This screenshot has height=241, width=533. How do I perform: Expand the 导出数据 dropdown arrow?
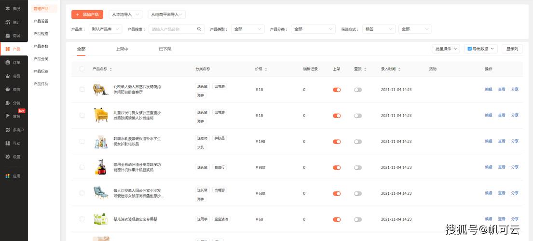click(x=492, y=49)
